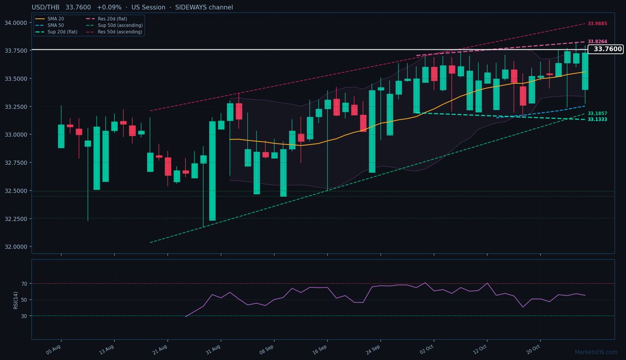Click the 20 Oct date axis label

[x=533, y=349]
